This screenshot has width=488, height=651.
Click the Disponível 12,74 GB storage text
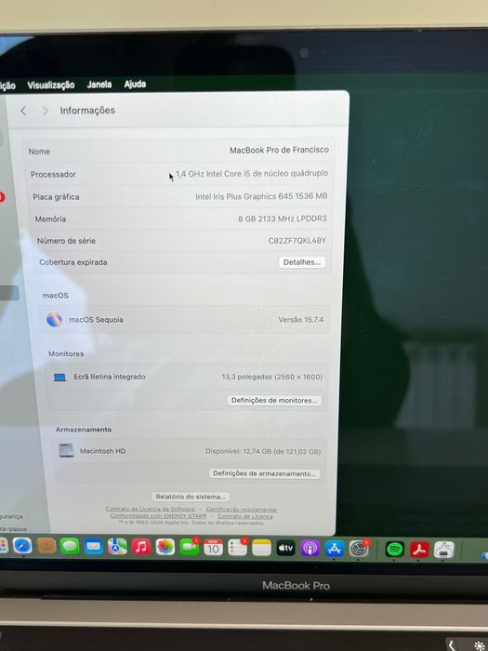pos(263,451)
